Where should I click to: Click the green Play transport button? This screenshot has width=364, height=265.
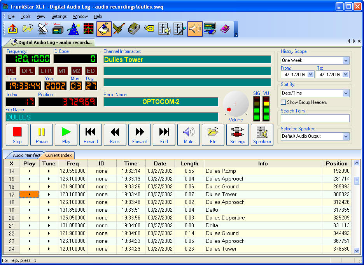tap(66, 135)
